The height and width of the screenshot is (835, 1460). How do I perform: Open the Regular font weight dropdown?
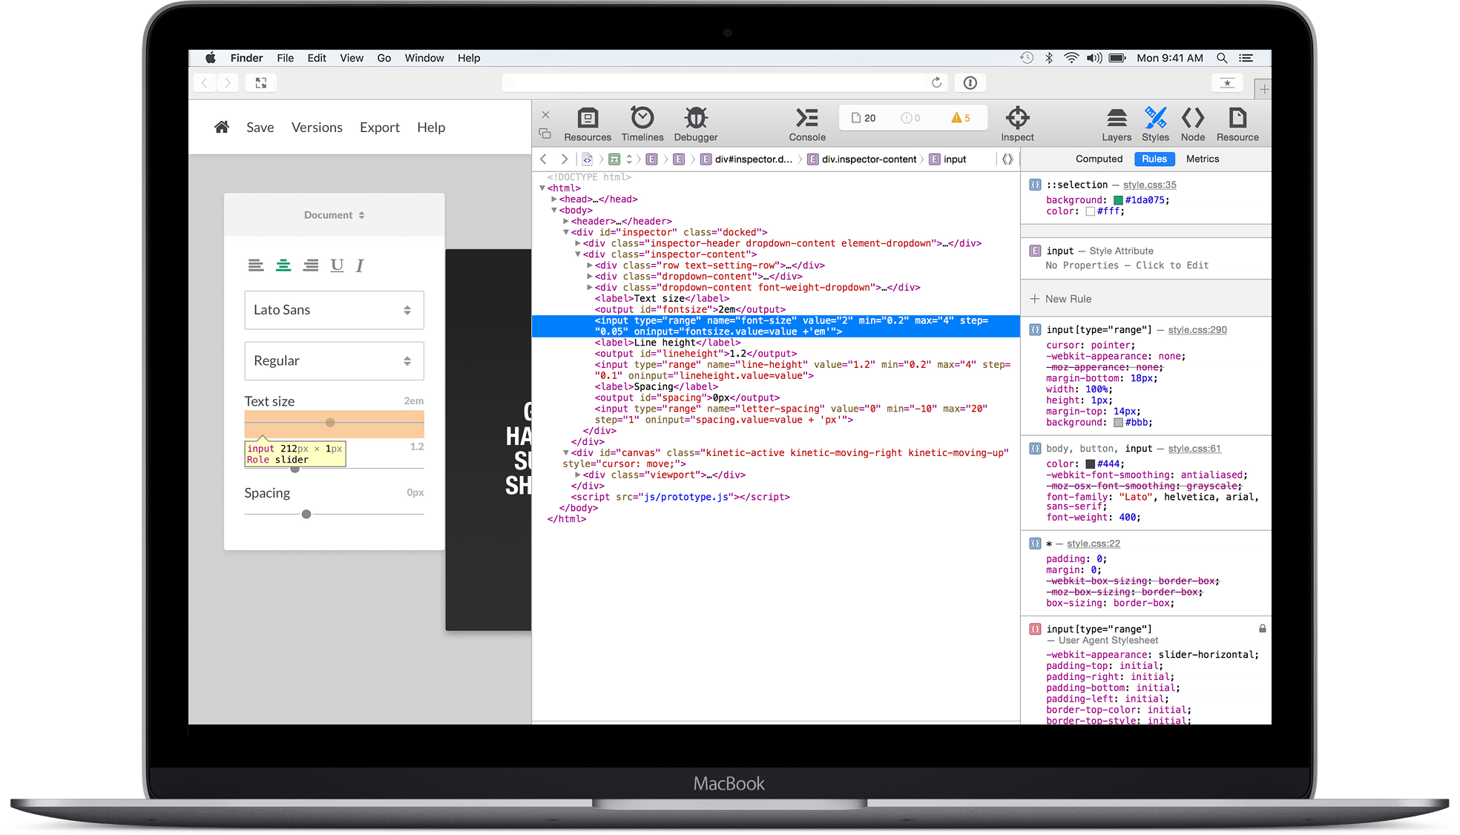click(x=334, y=361)
